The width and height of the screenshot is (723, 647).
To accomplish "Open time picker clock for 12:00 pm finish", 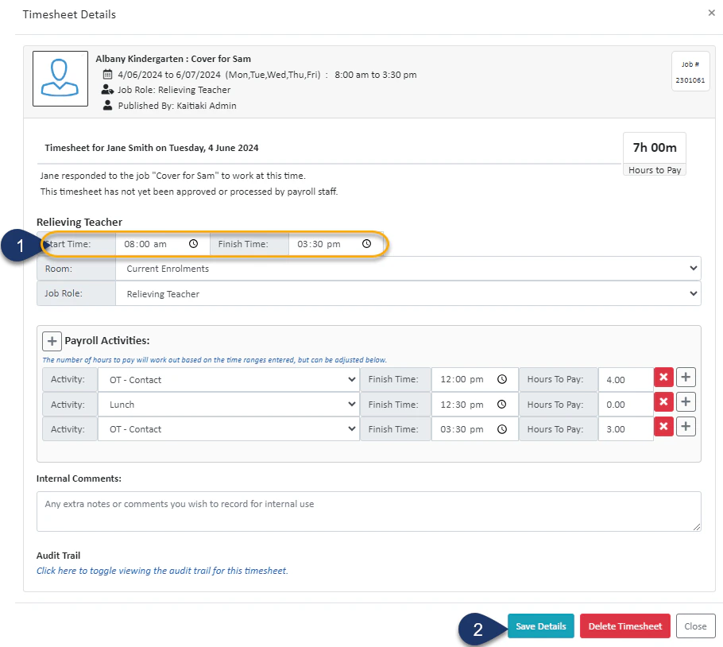I will [502, 379].
